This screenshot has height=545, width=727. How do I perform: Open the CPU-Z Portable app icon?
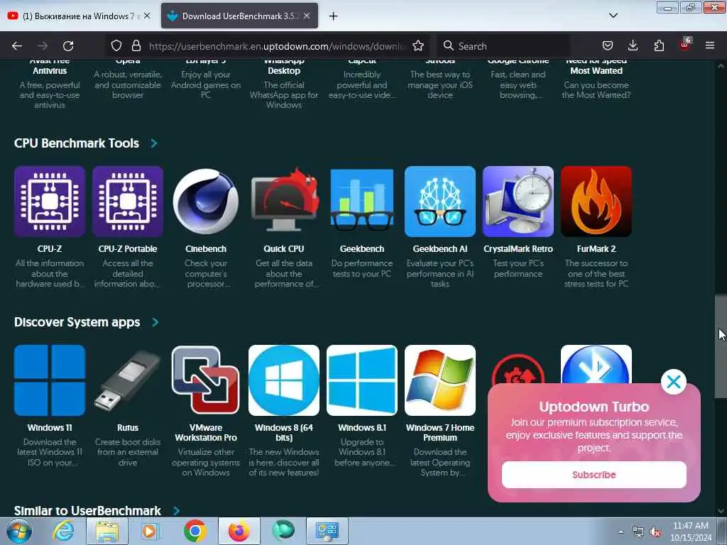click(128, 202)
